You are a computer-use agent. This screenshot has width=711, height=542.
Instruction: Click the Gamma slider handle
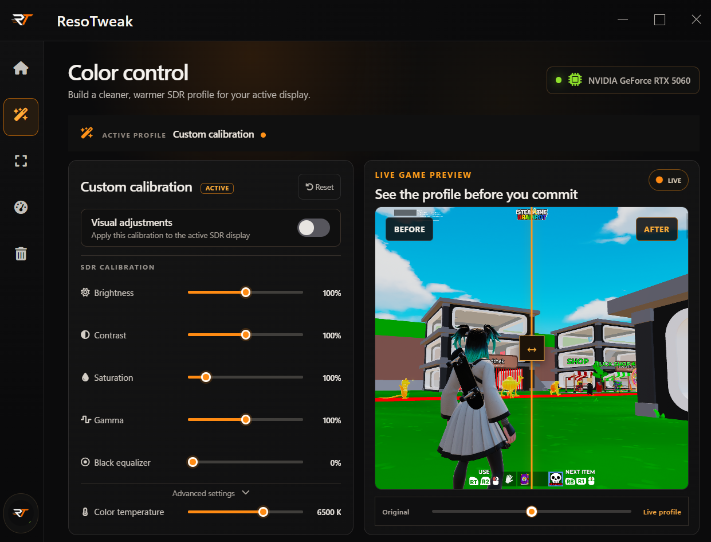pyautogui.click(x=246, y=420)
